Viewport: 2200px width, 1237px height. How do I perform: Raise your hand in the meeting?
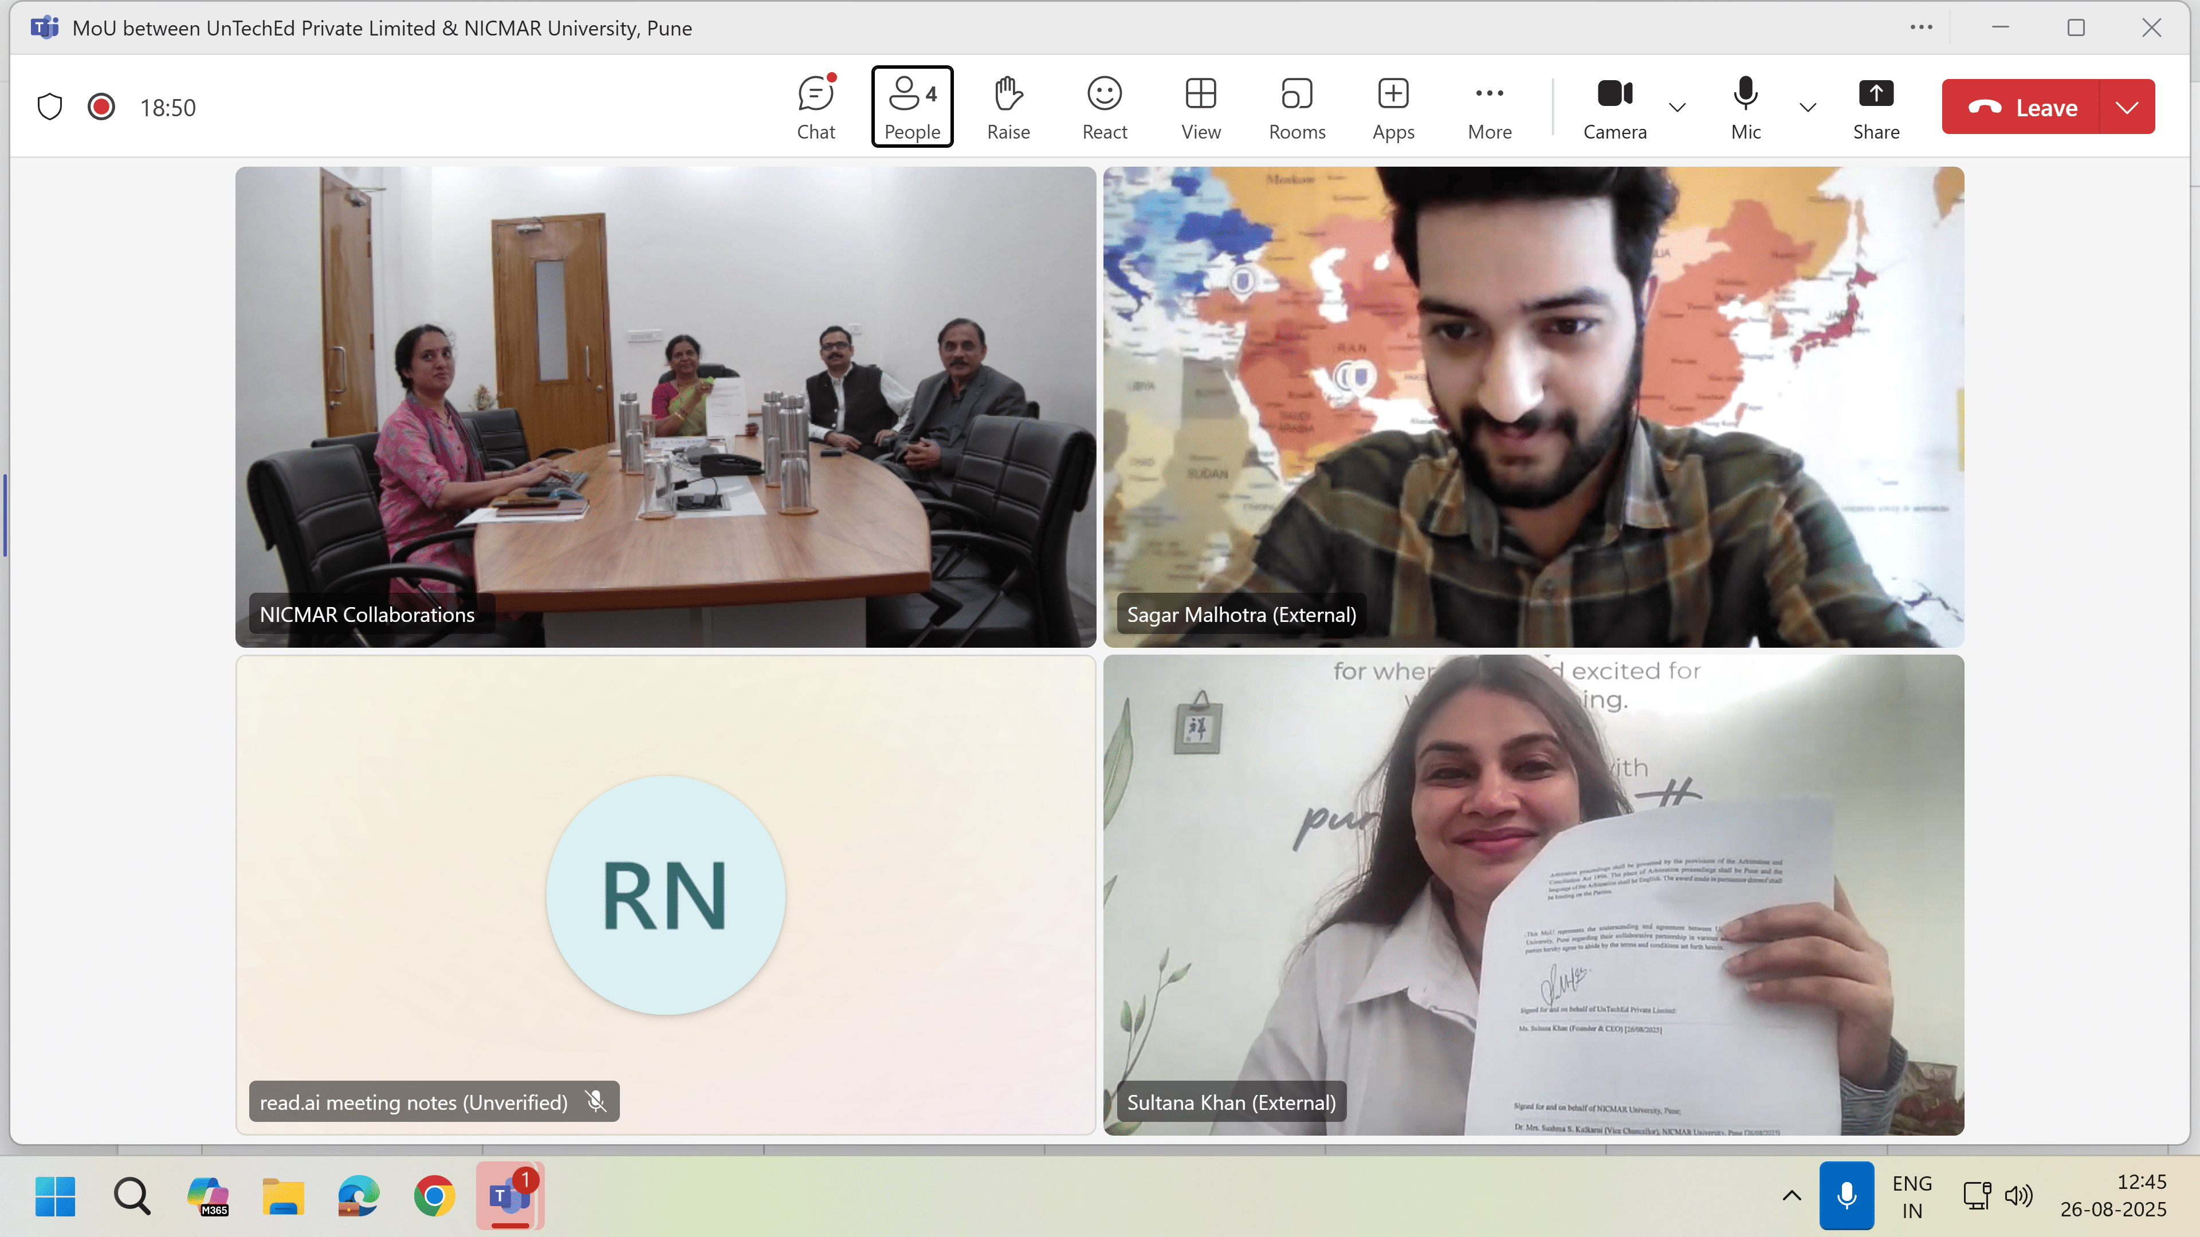1008,107
